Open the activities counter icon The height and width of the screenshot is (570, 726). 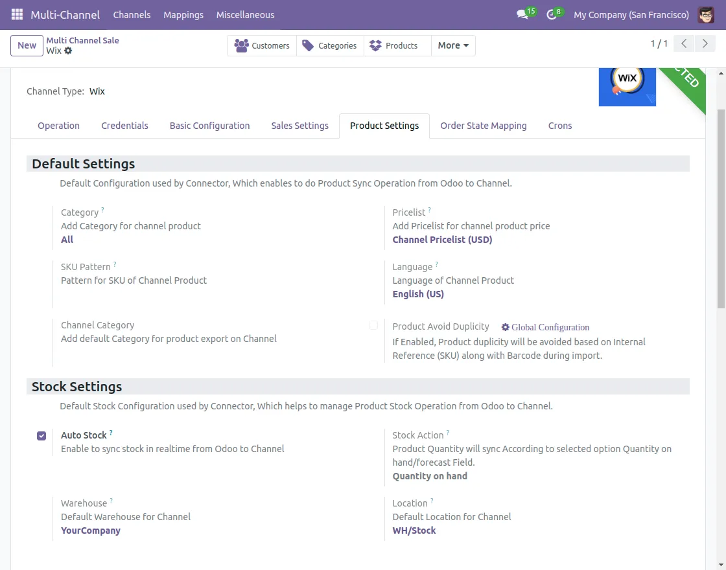coord(552,14)
